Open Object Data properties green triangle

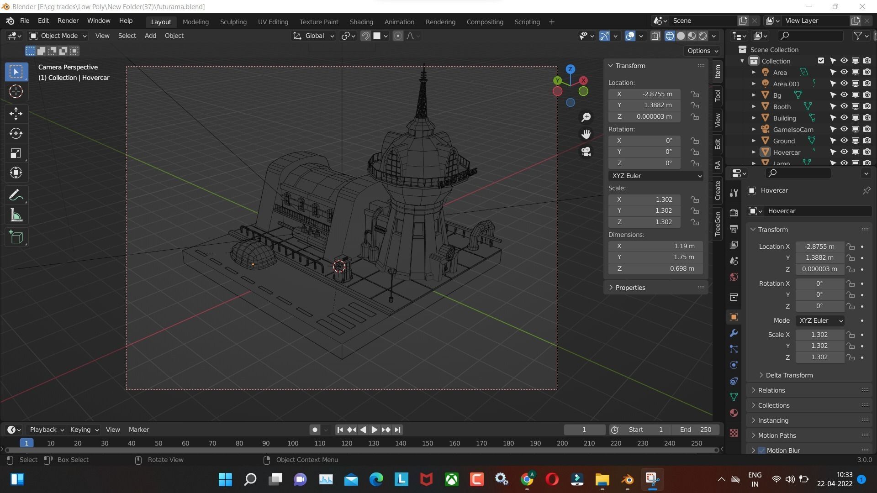tap(734, 397)
